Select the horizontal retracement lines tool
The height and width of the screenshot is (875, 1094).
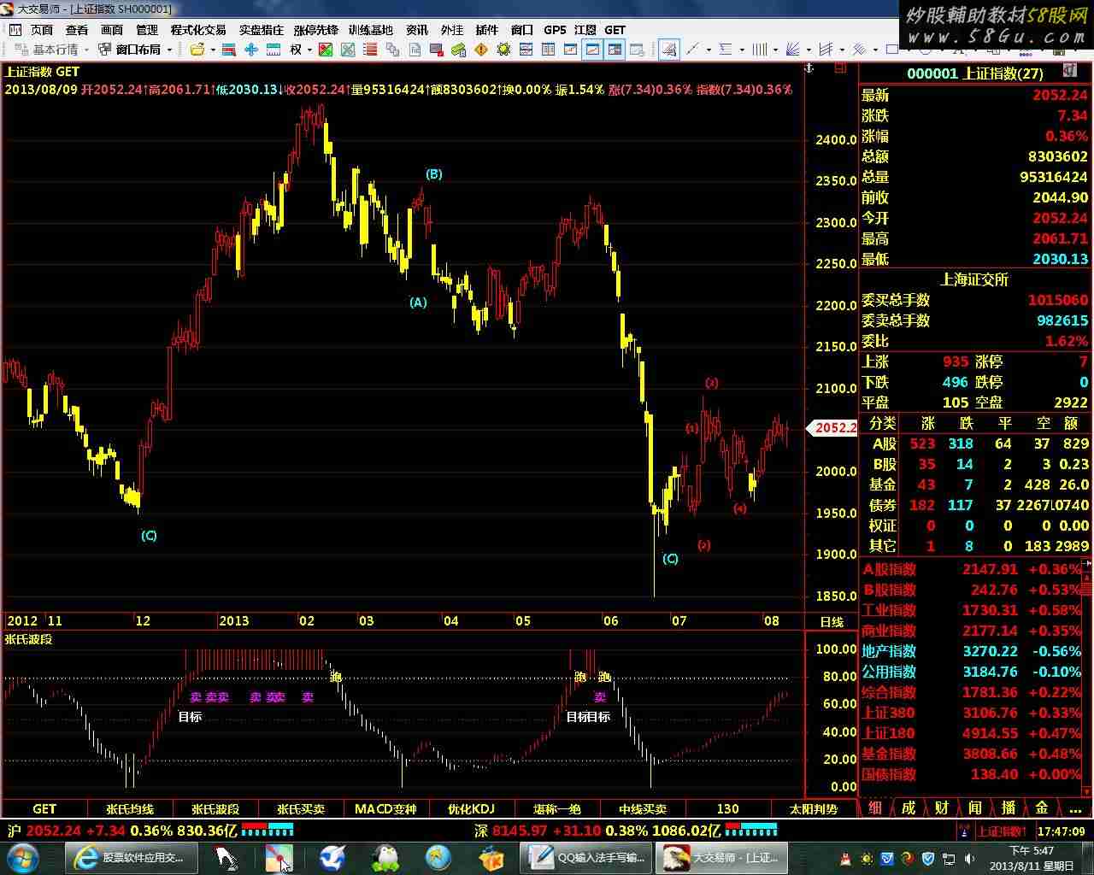click(x=725, y=50)
